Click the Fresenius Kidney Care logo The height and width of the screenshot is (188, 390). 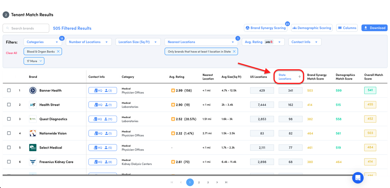[33, 162]
